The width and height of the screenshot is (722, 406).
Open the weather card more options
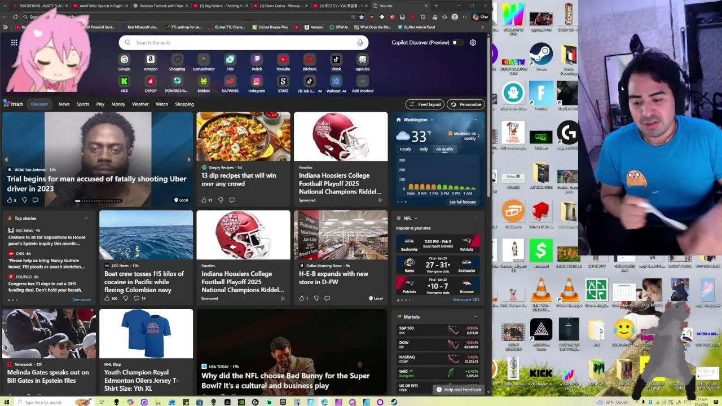click(476, 120)
